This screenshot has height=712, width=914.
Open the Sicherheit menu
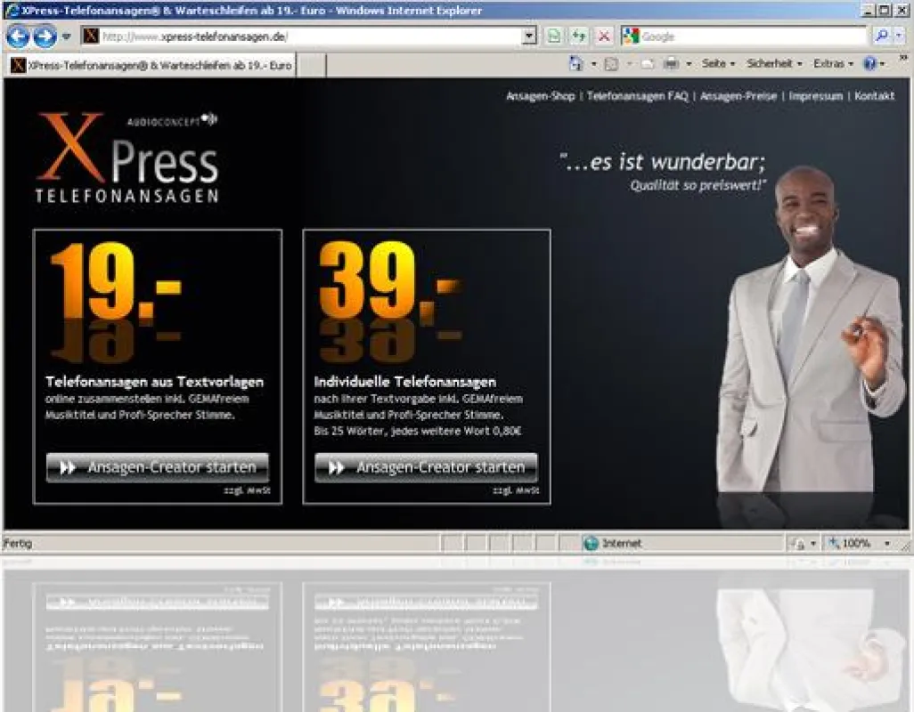[775, 63]
